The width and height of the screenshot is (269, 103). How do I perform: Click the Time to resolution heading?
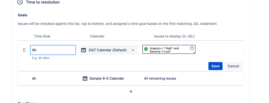coord(43,2)
